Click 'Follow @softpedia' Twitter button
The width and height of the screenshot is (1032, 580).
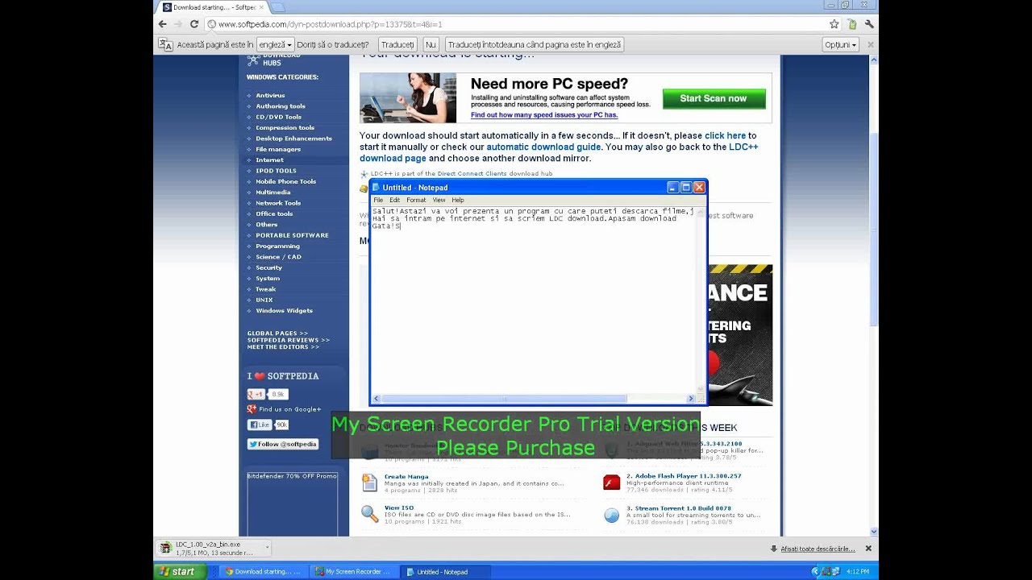point(282,444)
